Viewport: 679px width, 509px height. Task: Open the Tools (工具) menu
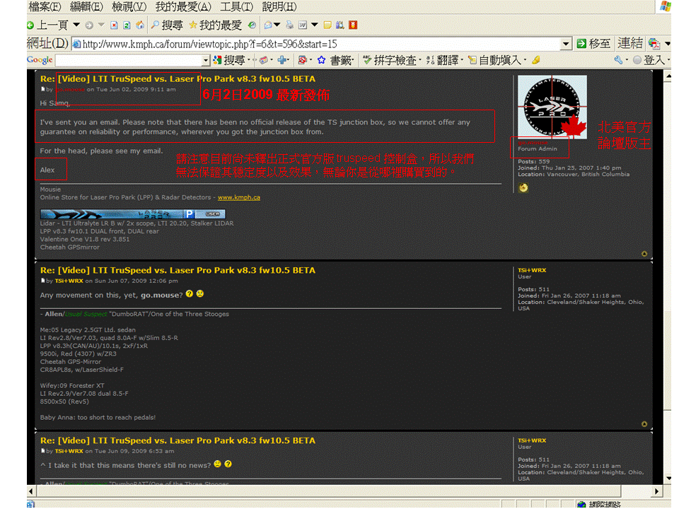(236, 7)
